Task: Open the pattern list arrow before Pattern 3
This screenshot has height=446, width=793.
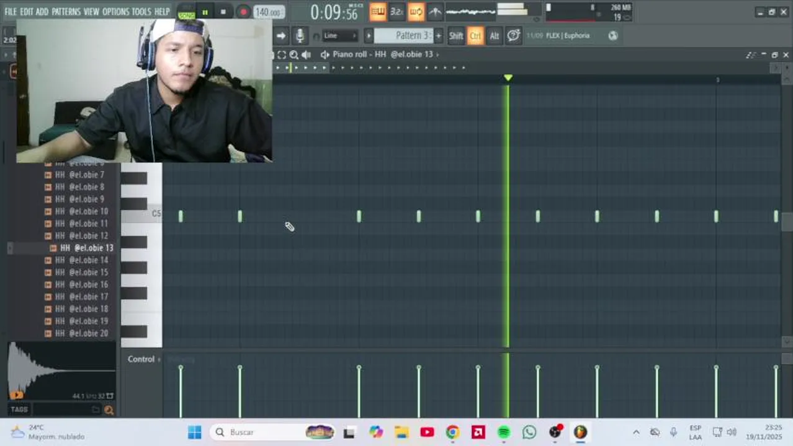Action: (369, 36)
